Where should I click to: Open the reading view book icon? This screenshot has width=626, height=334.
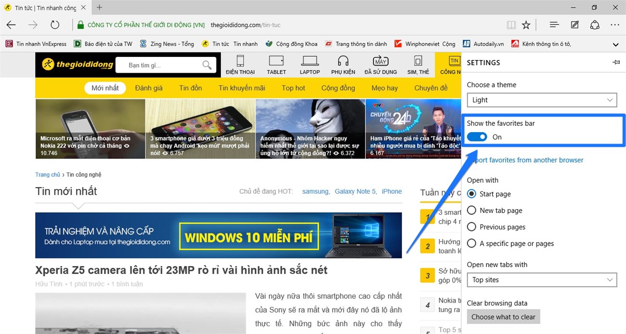tap(511, 25)
